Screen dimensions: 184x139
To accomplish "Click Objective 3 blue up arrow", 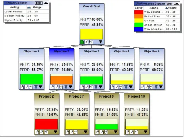I will coord(96,87).
